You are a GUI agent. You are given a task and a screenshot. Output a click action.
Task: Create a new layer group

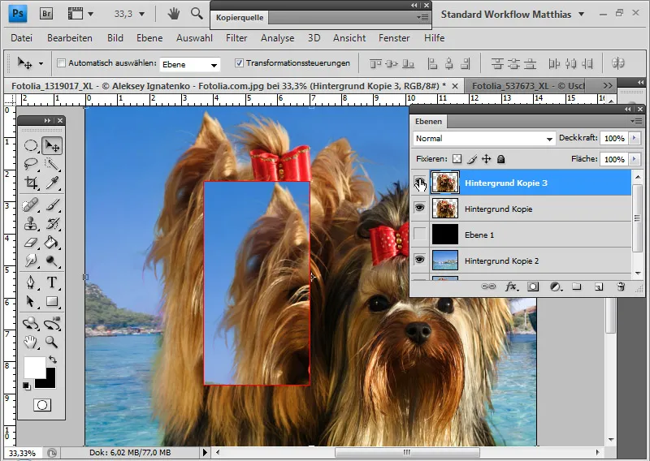(577, 287)
